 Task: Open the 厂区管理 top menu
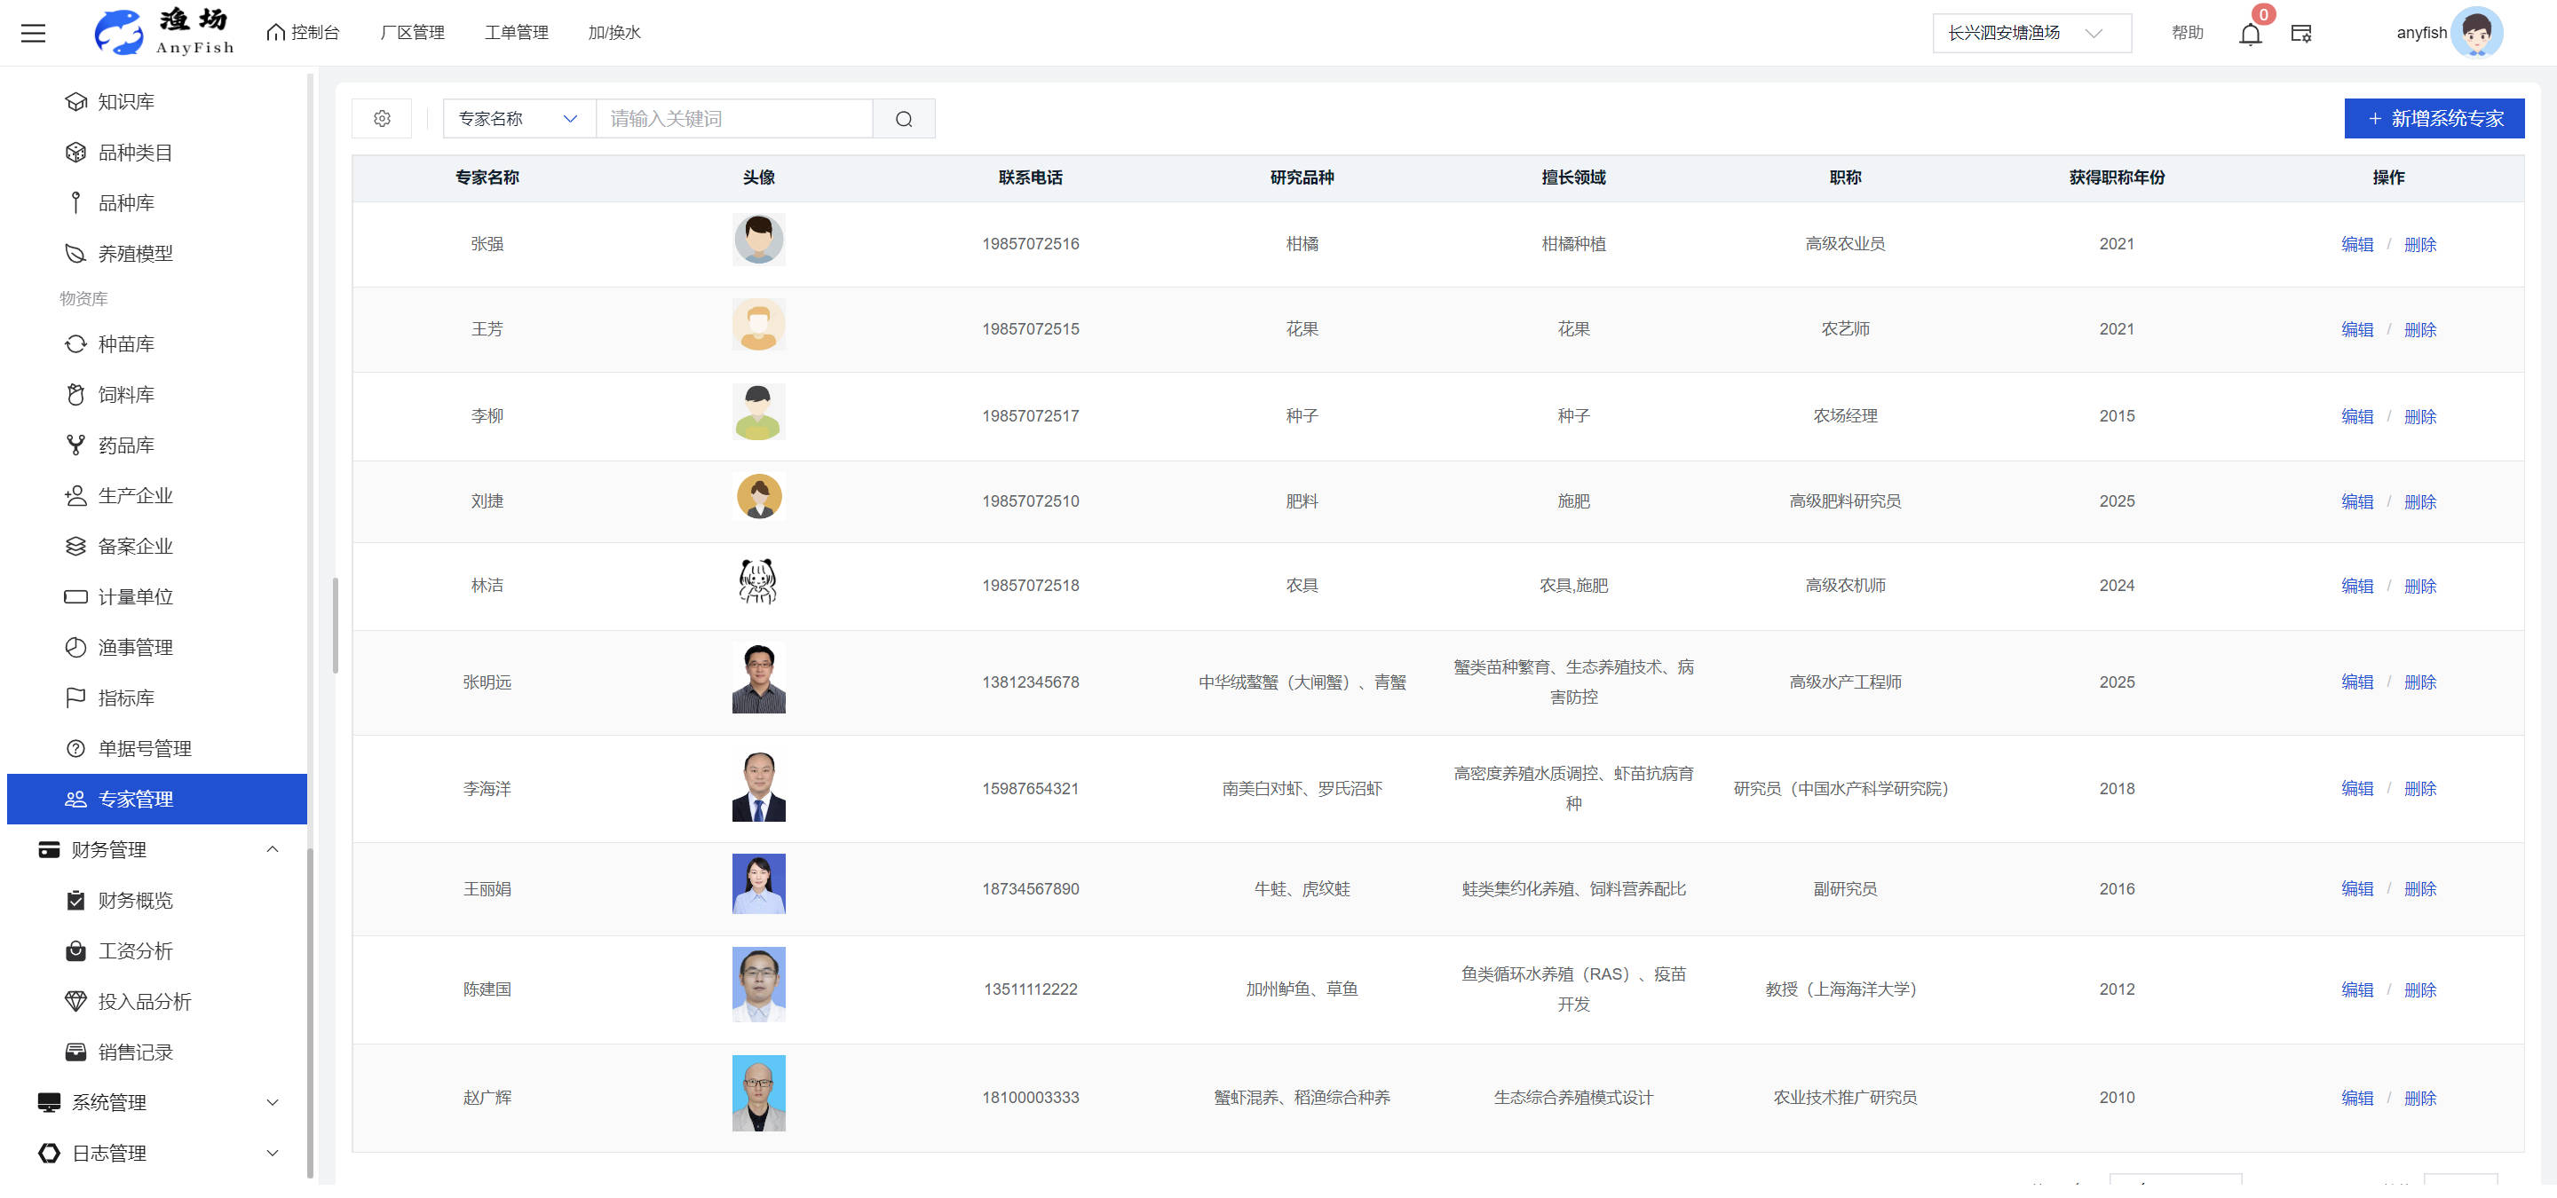(x=412, y=33)
